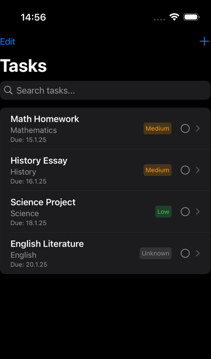Select the English Literature row title

(x=47, y=244)
